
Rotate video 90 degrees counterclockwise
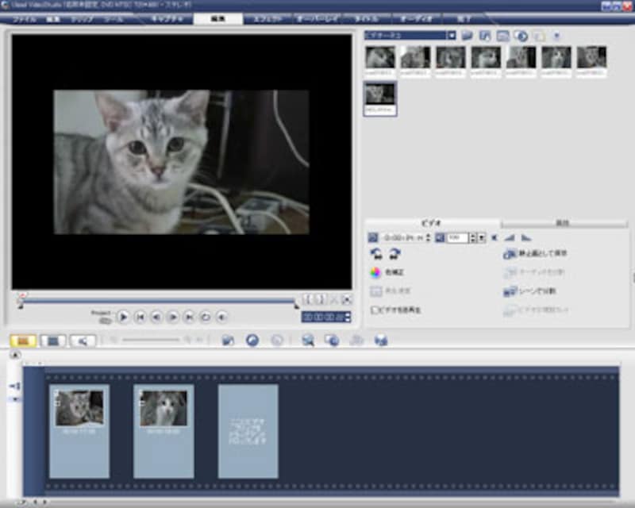coord(375,254)
